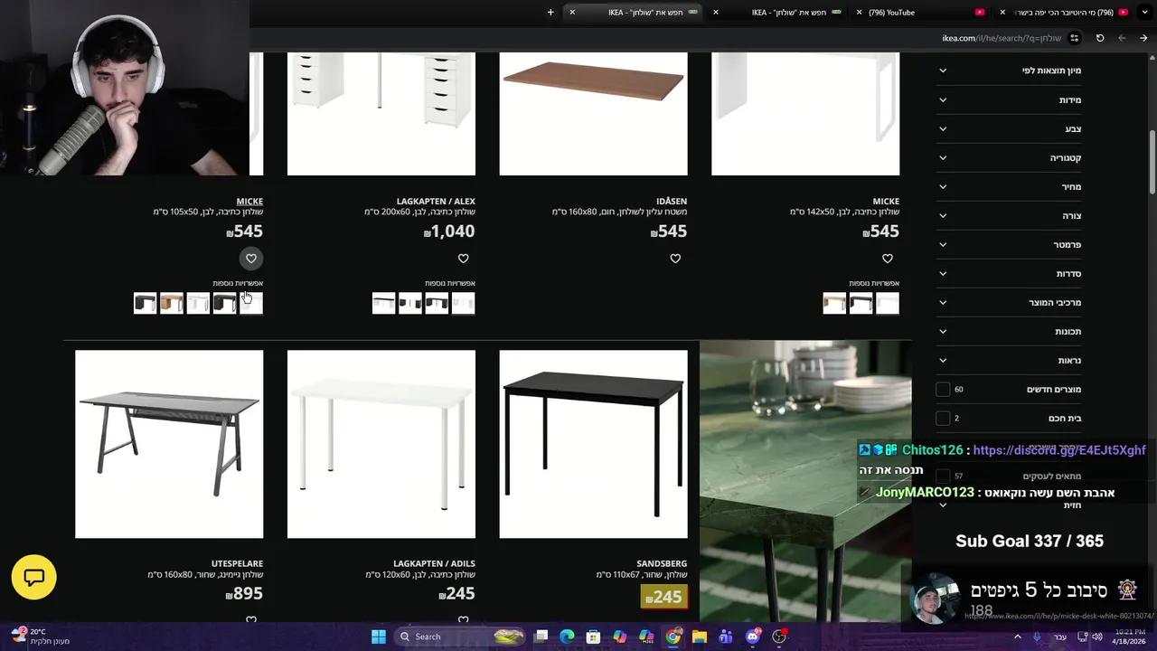Viewport: 1157px width, 651px height.
Task: Open volume control in system tray
Action: click(x=1097, y=637)
